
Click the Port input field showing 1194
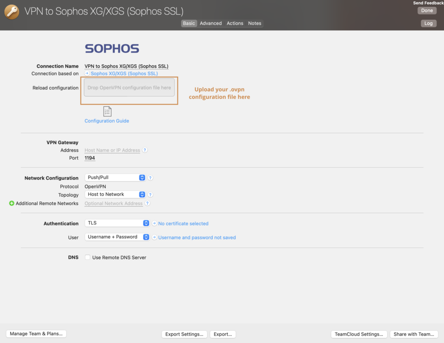coord(89,158)
